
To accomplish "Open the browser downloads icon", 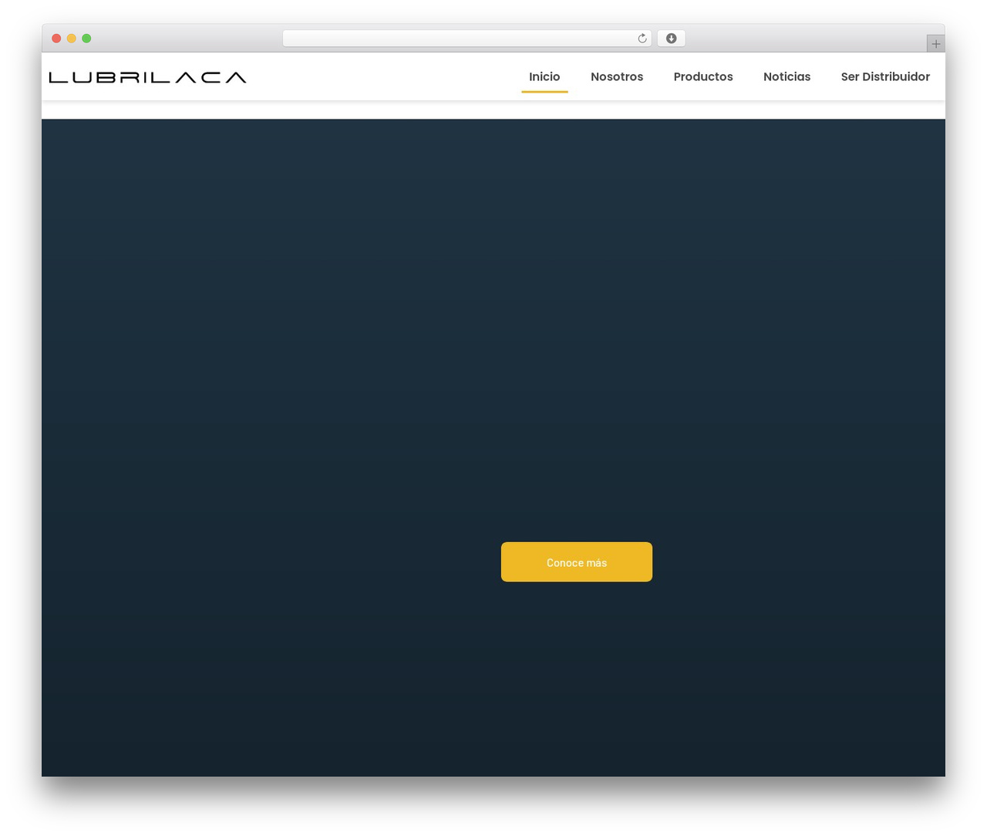I will (671, 39).
